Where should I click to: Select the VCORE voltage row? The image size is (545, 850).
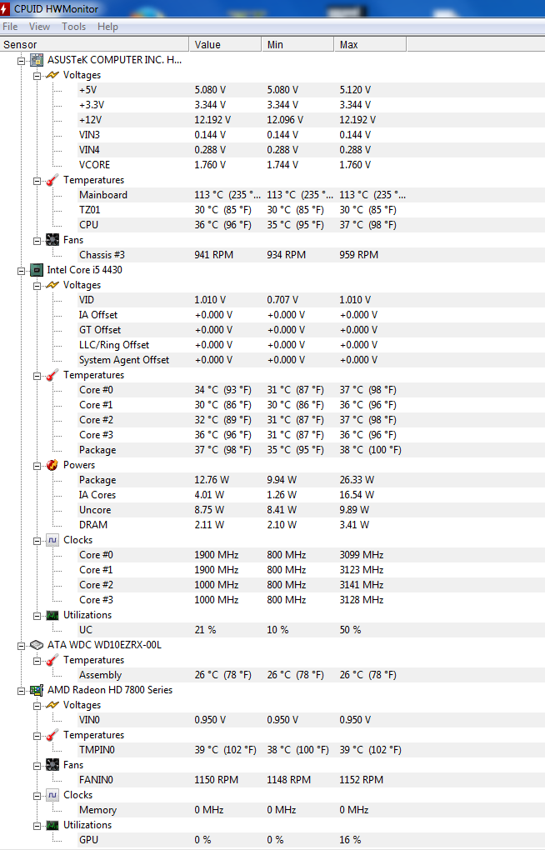(x=312, y=165)
